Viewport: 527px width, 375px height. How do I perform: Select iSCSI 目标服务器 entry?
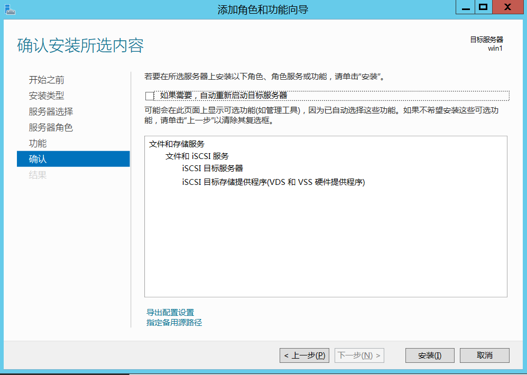[212, 168]
